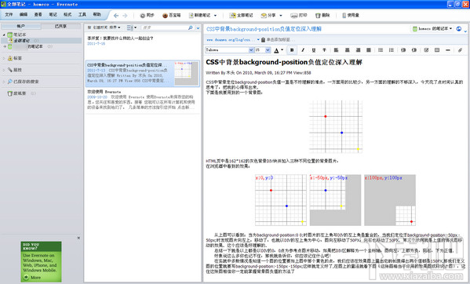Insert a checkbox to-do item
Viewport: 470px width, 284px height.
tap(426, 50)
